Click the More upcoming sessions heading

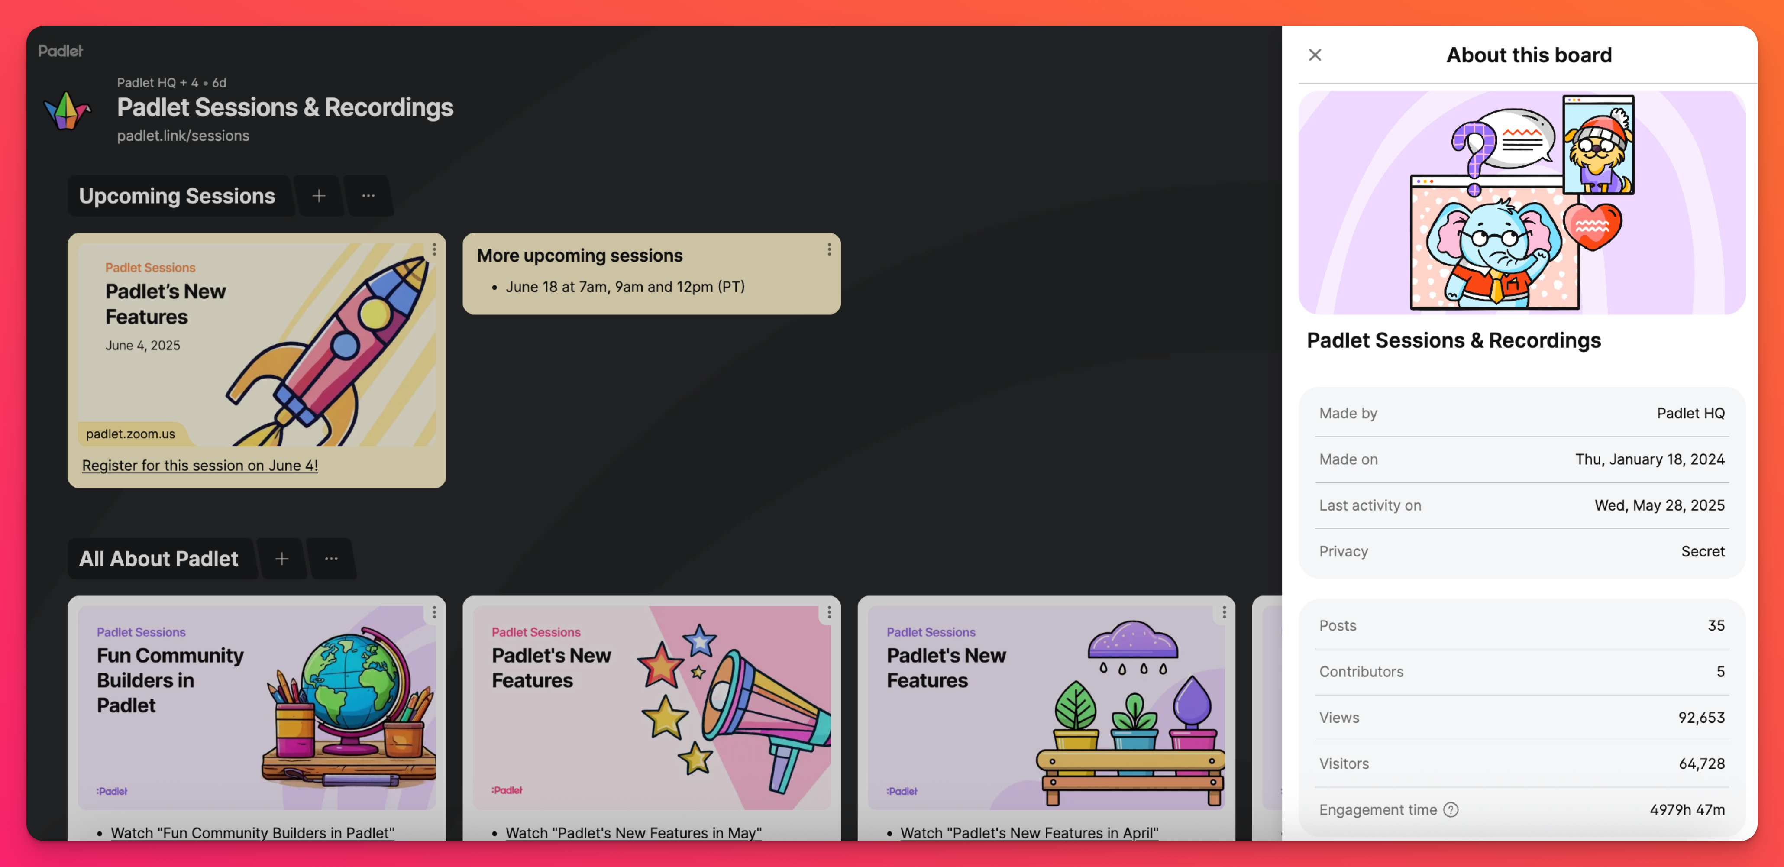click(x=580, y=256)
